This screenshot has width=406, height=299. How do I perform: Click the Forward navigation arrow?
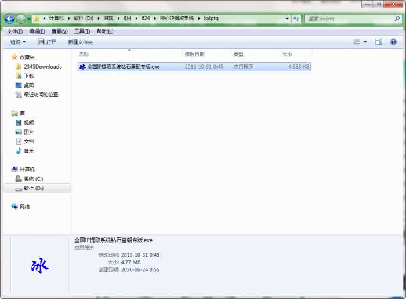(21, 19)
